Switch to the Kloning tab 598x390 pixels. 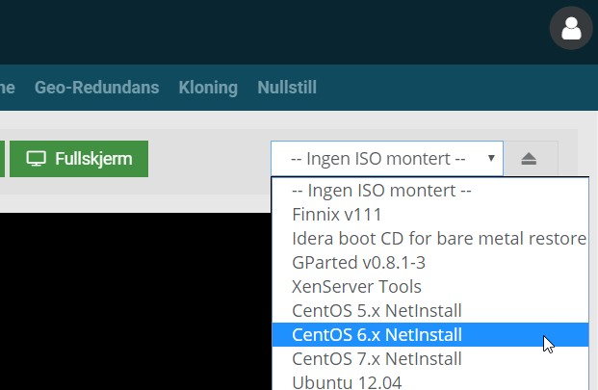tap(208, 88)
